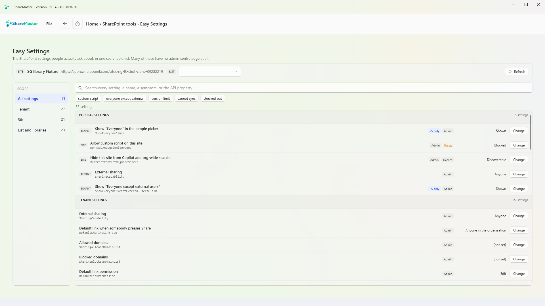Viewport: 545px width, 306px height.
Task: Select the Tenant scope
Action: [41, 109]
